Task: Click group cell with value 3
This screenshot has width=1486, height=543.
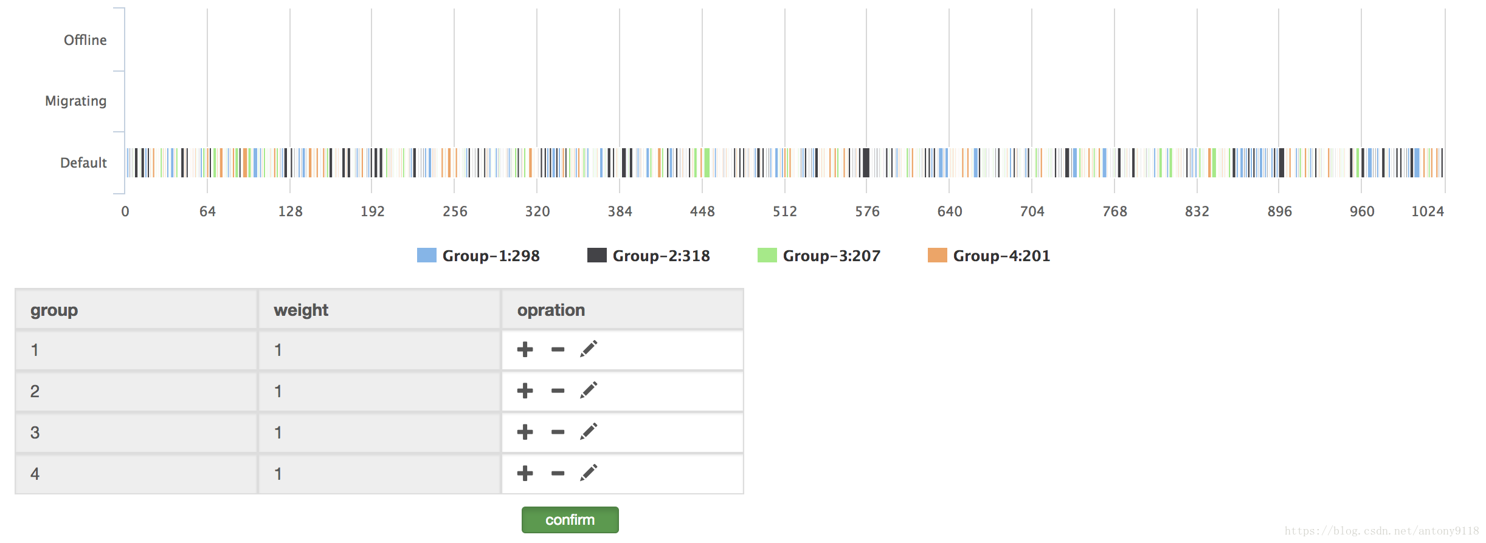Action: tap(136, 432)
